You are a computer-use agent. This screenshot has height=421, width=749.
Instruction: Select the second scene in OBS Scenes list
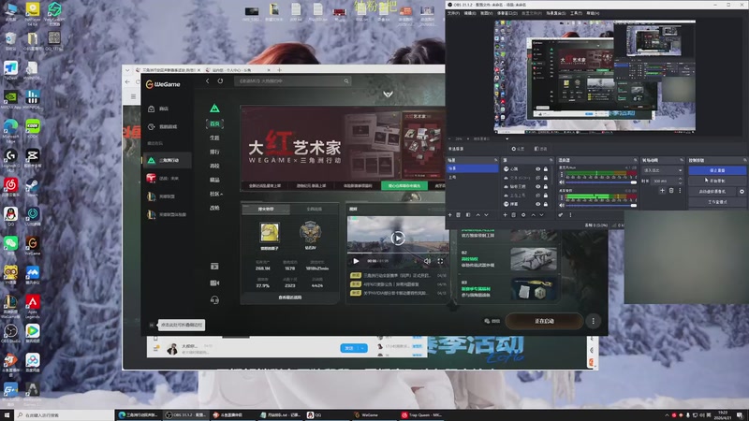click(473, 177)
